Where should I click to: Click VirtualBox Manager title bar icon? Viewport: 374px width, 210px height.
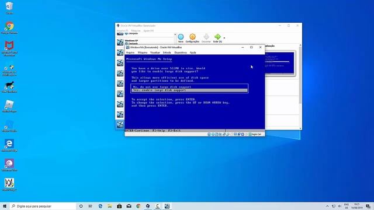pyautogui.click(x=118, y=26)
